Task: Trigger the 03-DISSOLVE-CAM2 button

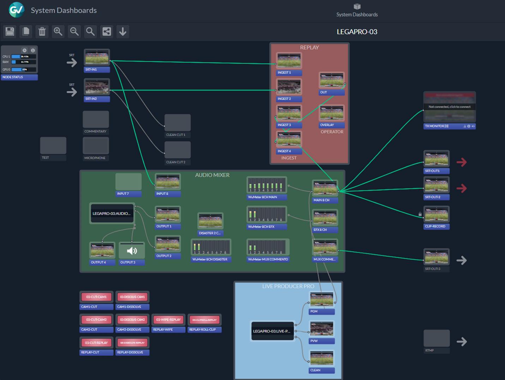Action: click(x=132, y=320)
